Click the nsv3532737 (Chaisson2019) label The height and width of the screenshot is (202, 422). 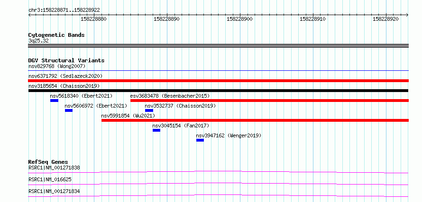(180, 106)
